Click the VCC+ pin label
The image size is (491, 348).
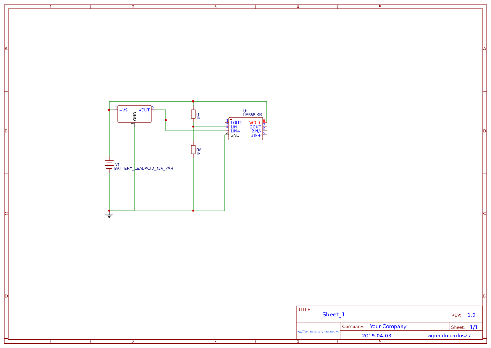click(x=255, y=123)
